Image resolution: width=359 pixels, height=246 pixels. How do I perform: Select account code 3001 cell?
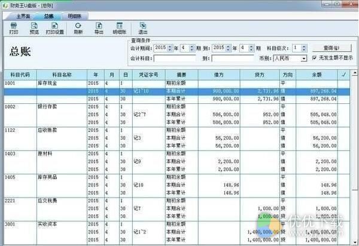click(20, 225)
